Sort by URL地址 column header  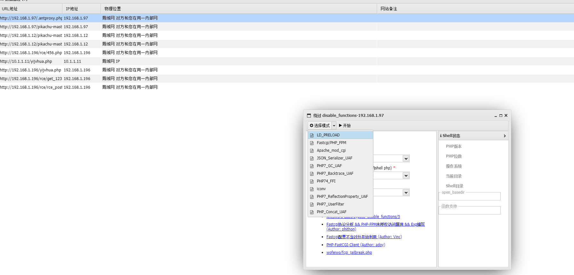coord(31,9)
